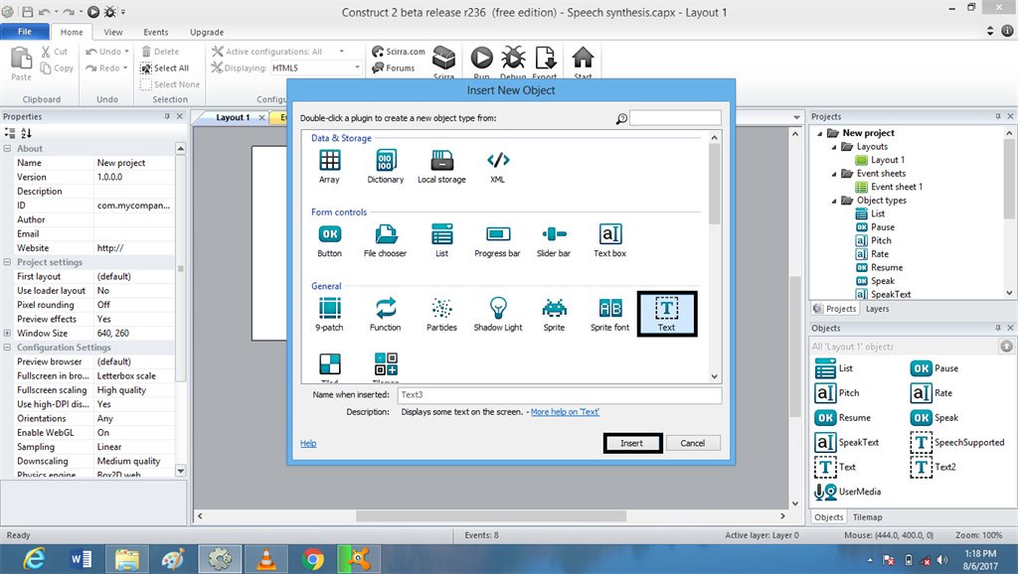Expand the Window Size property
This screenshot has width=1018, height=574.
(7, 333)
